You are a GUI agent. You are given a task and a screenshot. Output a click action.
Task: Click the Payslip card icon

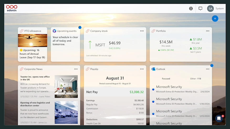[88, 69]
